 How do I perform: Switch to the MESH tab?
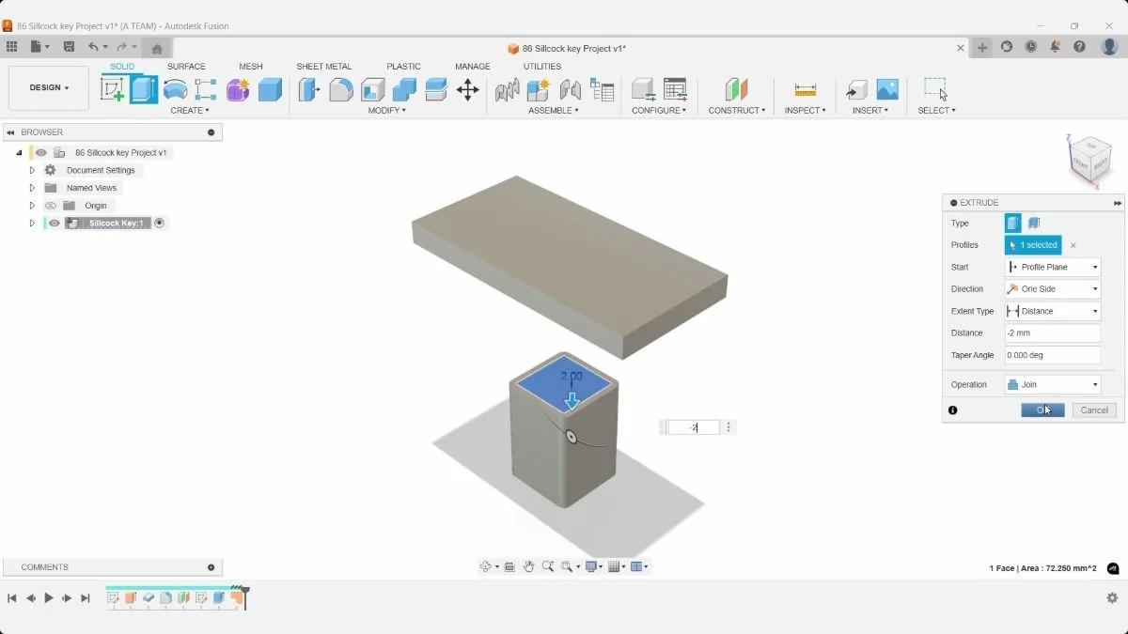[x=251, y=67]
